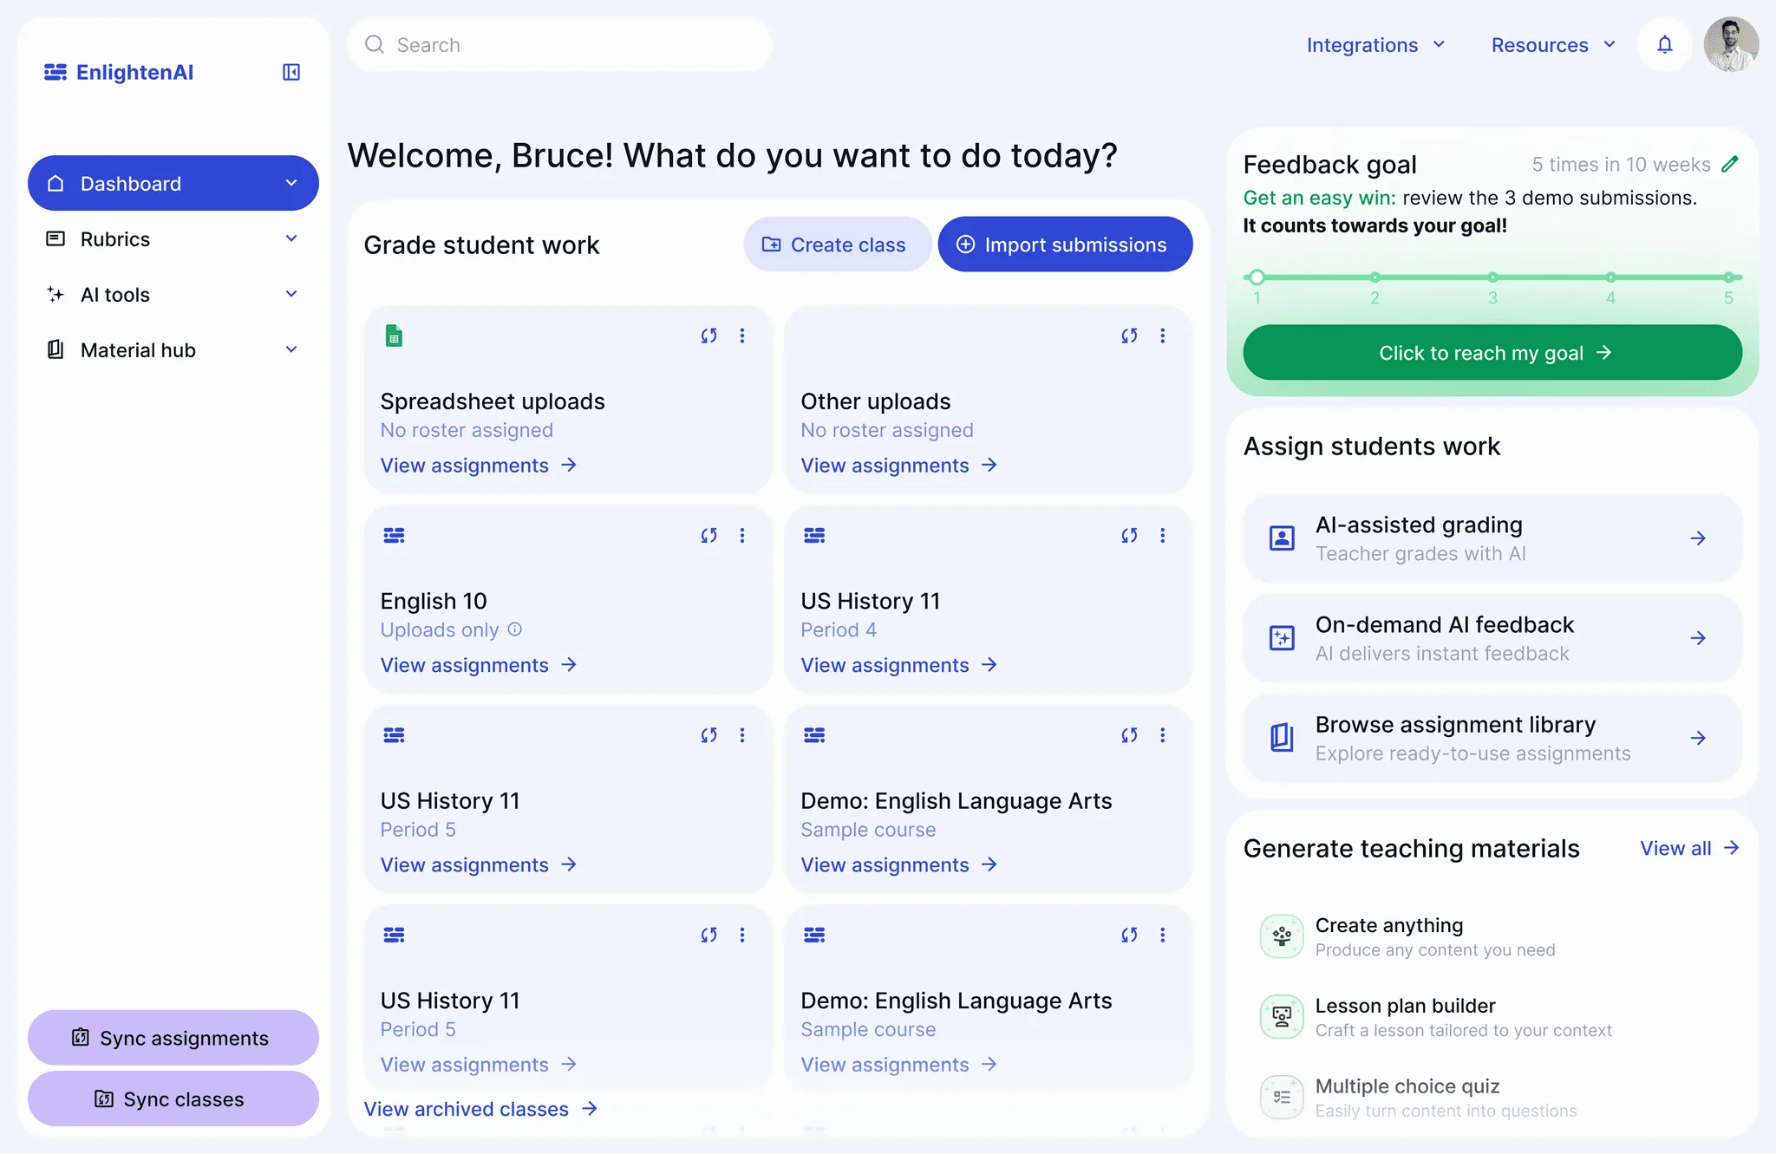
Task: Open more options for US History Period 4
Action: click(x=1163, y=535)
